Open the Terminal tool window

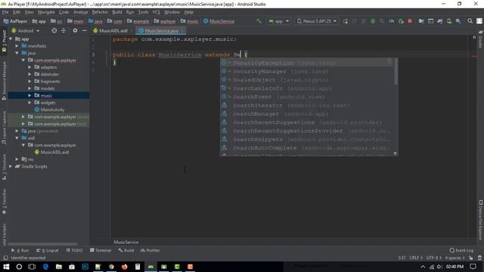pos(101,250)
